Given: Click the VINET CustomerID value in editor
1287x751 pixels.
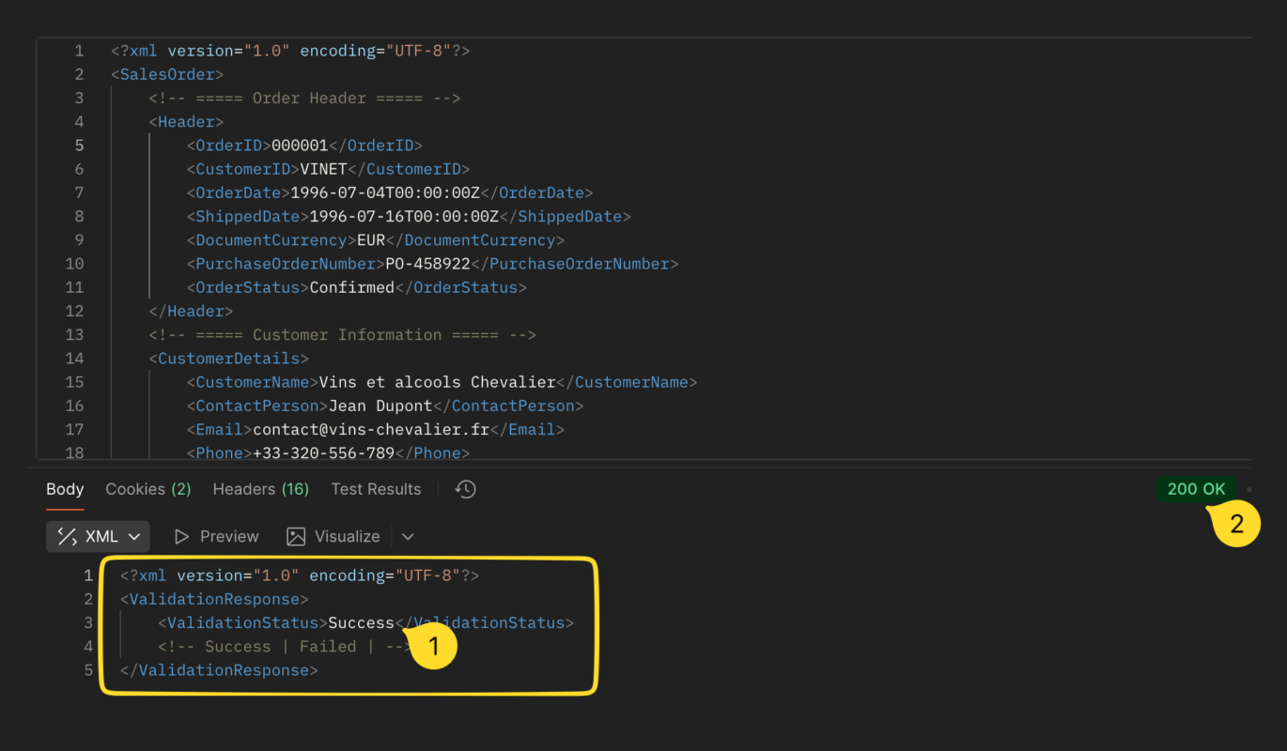Looking at the screenshot, I should (x=324, y=170).
